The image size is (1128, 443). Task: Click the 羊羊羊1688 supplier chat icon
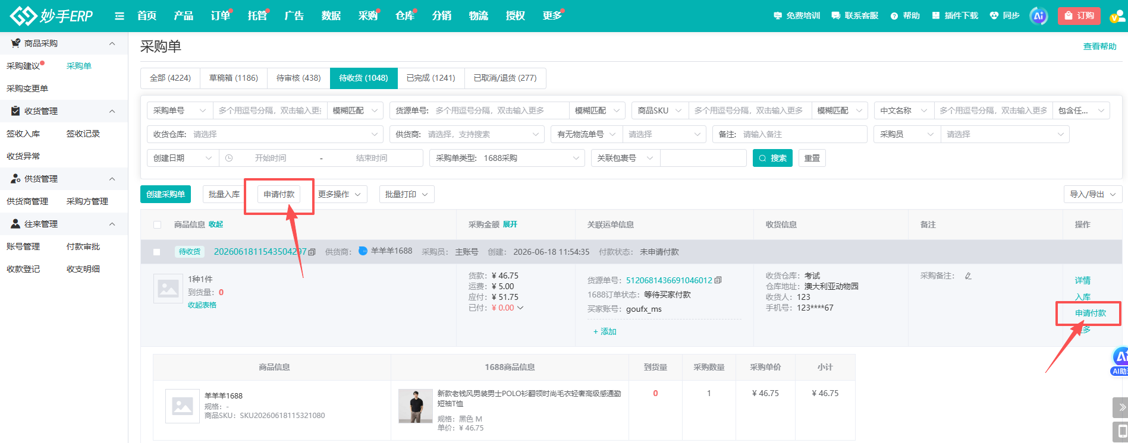363,251
